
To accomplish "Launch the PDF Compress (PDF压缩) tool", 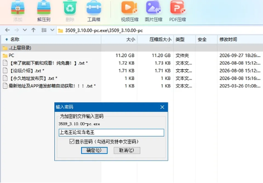I will point(178,8).
